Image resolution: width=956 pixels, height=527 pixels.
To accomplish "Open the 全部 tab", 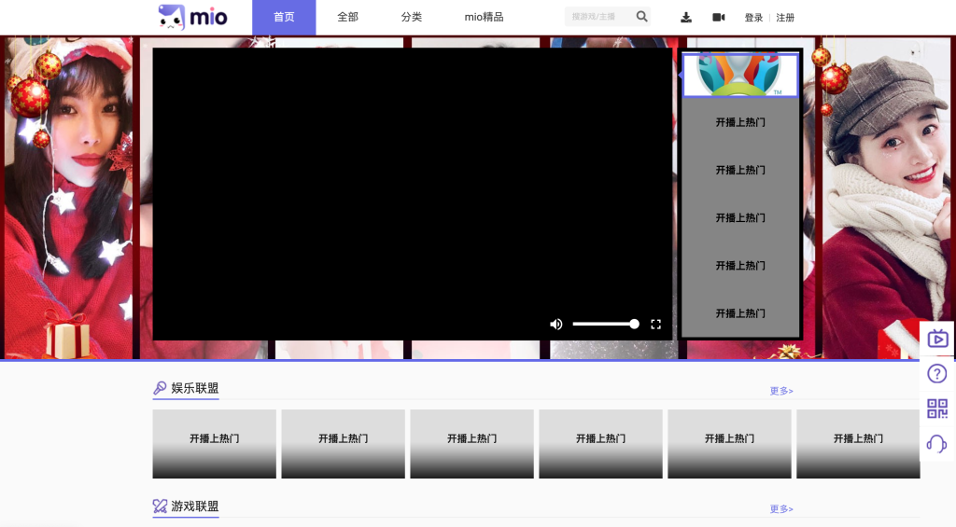I will point(347,17).
